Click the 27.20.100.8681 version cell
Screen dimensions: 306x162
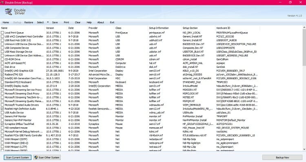coord(55,71)
